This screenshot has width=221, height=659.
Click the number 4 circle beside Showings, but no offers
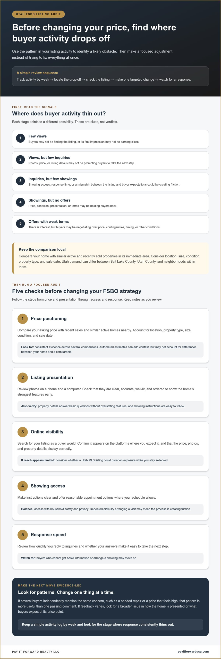[20, 202]
